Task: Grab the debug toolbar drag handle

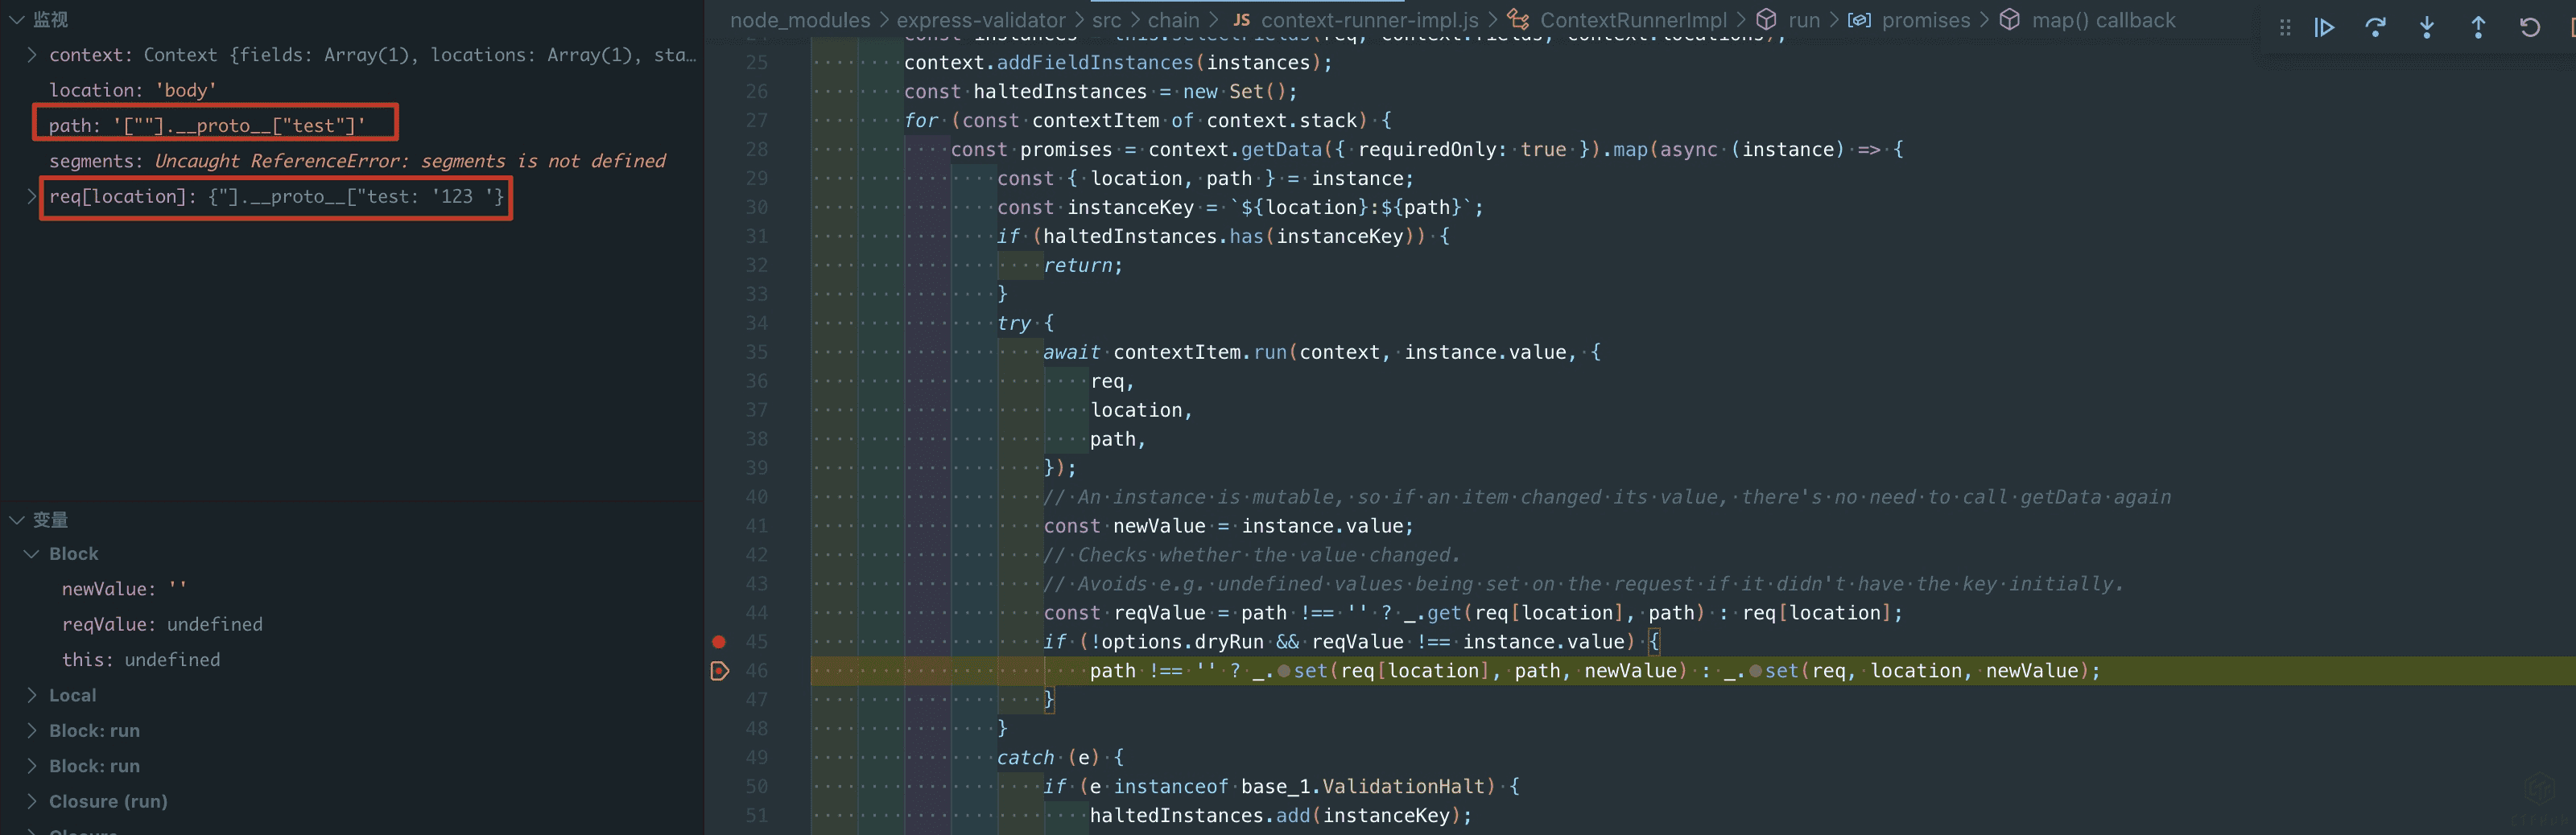Action: click(2285, 28)
